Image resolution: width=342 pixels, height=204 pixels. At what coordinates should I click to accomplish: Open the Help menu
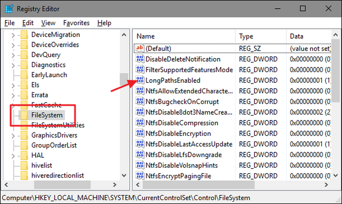point(104,23)
